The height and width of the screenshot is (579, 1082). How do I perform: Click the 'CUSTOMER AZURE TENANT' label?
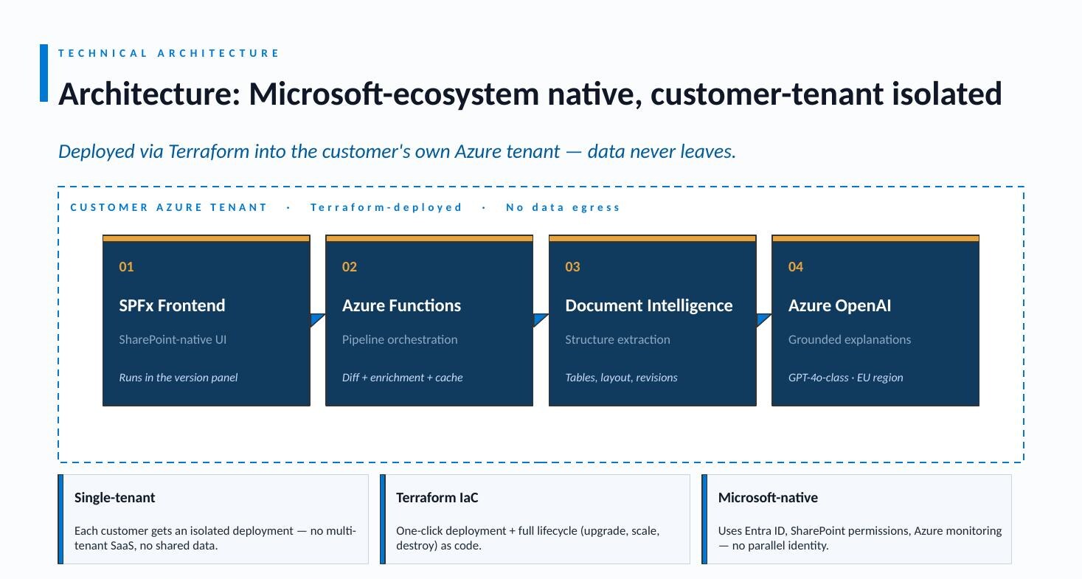click(168, 207)
